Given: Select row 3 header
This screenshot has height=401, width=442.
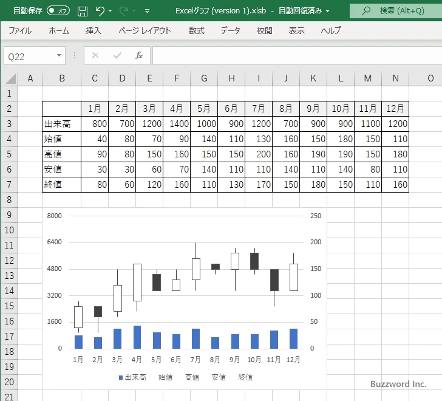Looking at the screenshot, I should pyautogui.click(x=9, y=124).
